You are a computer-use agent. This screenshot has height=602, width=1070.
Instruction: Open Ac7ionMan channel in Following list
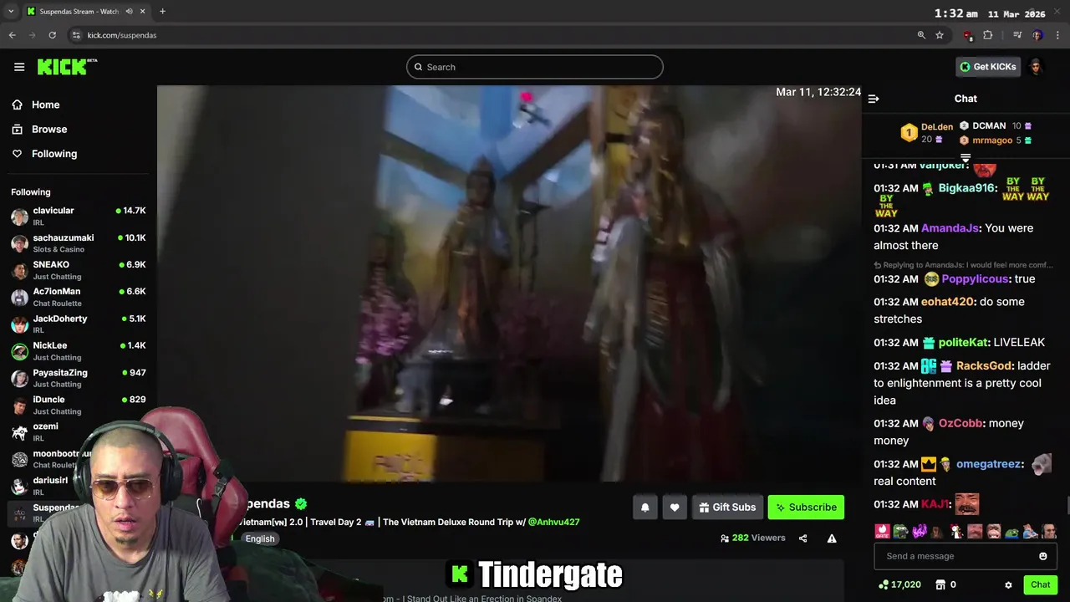(79, 297)
